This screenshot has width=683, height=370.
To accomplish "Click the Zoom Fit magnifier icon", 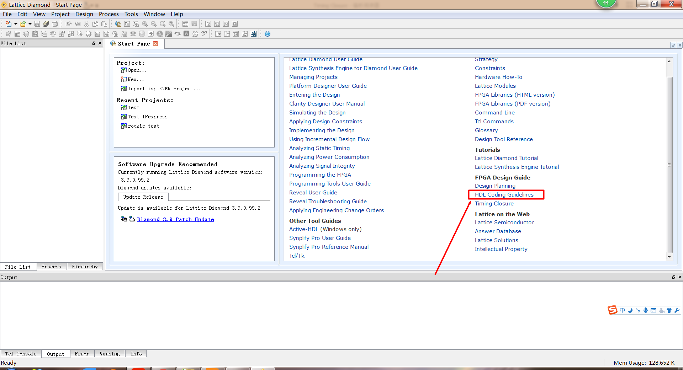I will [163, 24].
